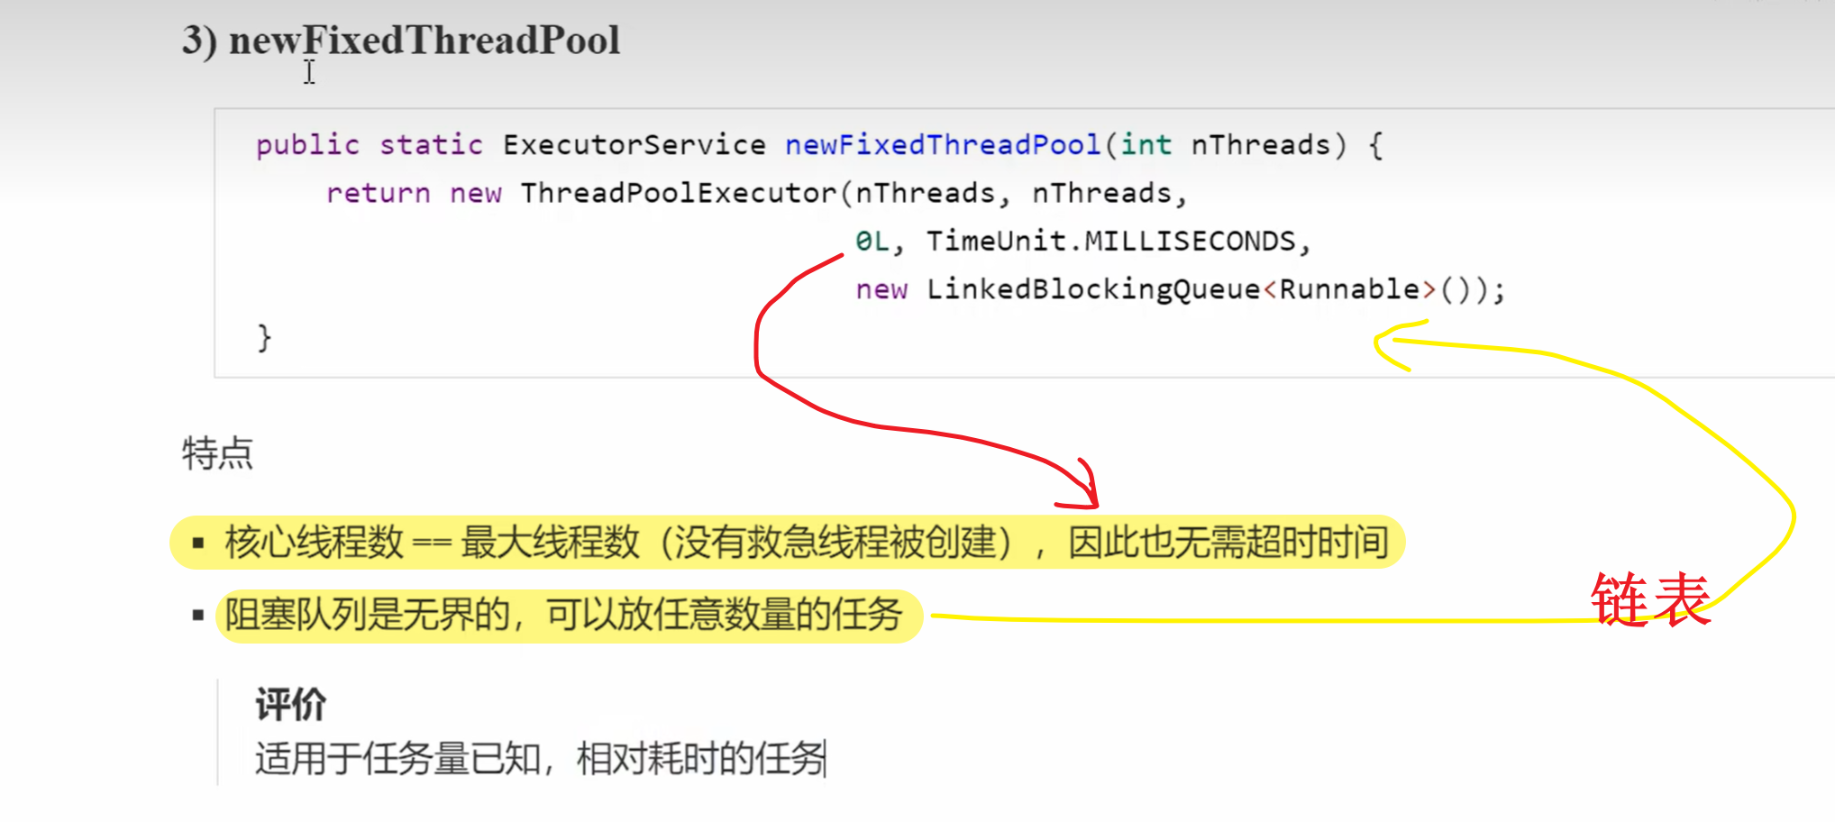Click the LinkedBlockingQueue class name
The image size is (1835, 822).
click(1092, 289)
